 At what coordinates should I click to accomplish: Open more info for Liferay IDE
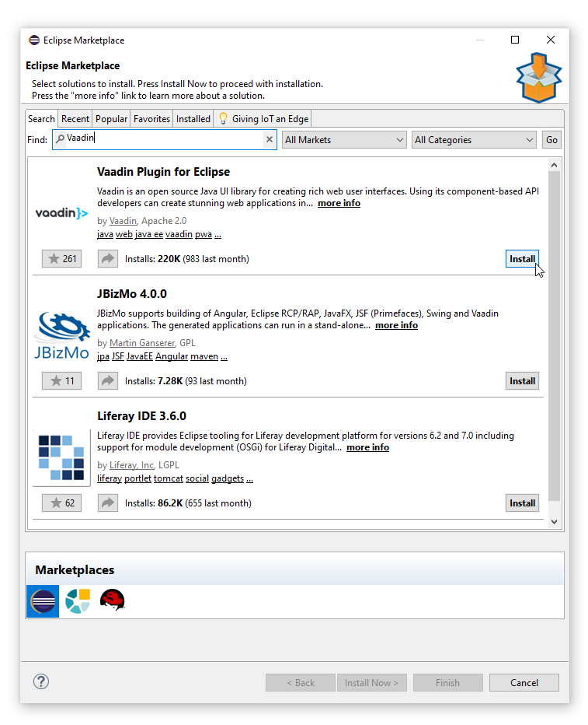coord(367,447)
